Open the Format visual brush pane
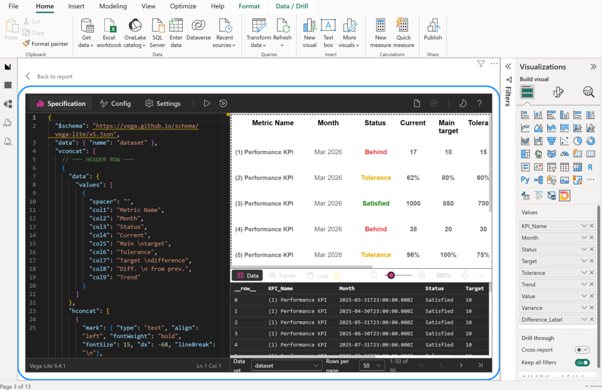Screen dimensions: 602x390 (x=558, y=92)
